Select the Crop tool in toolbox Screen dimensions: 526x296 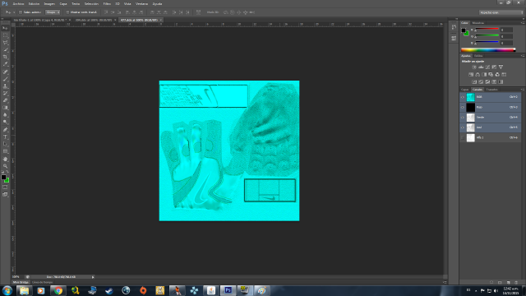point(5,57)
